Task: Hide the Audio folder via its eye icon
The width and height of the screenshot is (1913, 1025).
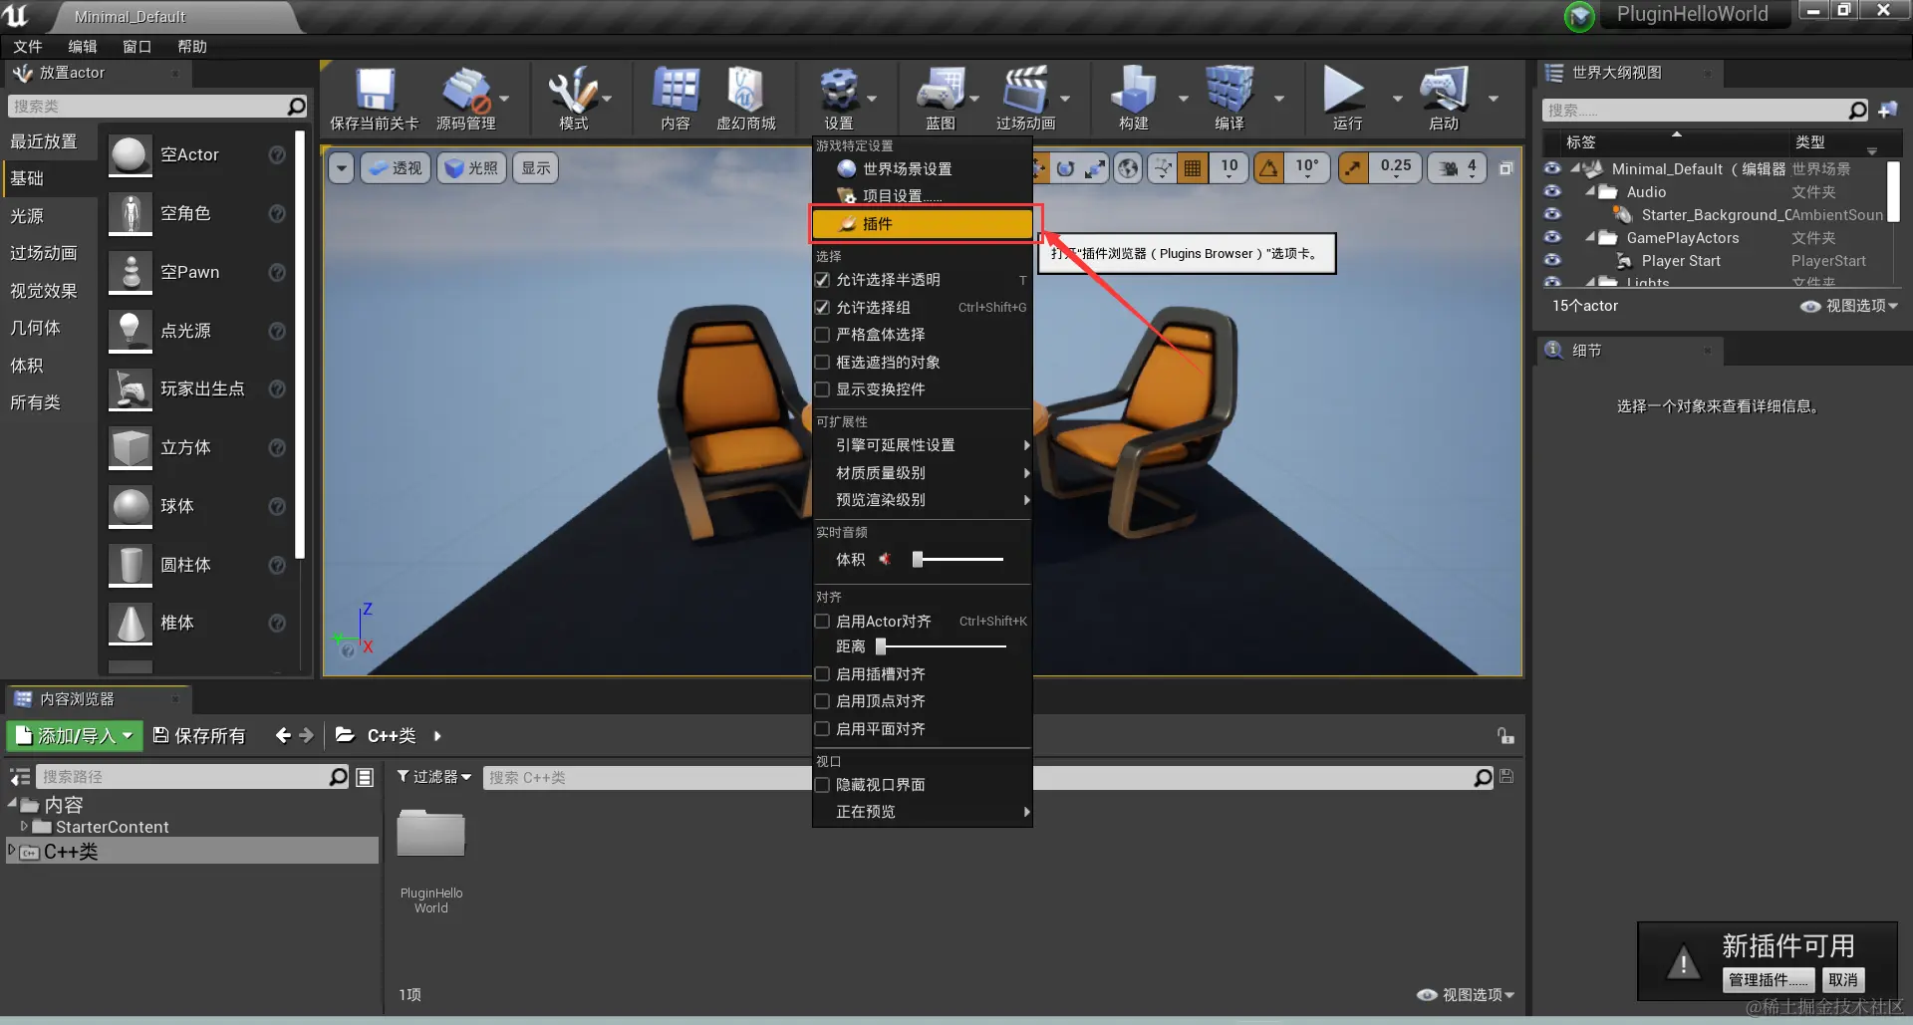Action: click(x=1552, y=191)
